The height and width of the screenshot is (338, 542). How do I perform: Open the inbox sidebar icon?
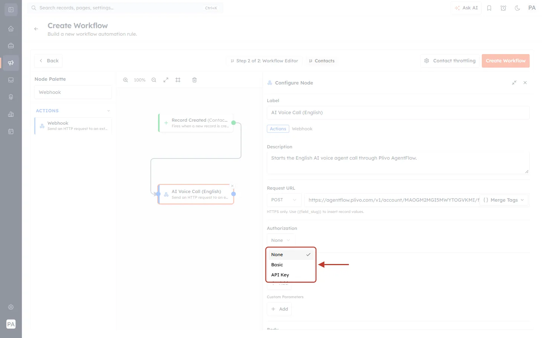pyautogui.click(x=11, y=80)
